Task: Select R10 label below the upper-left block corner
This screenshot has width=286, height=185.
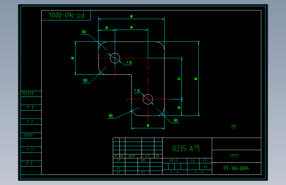Action: pyautogui.click(x=85, y=80)
